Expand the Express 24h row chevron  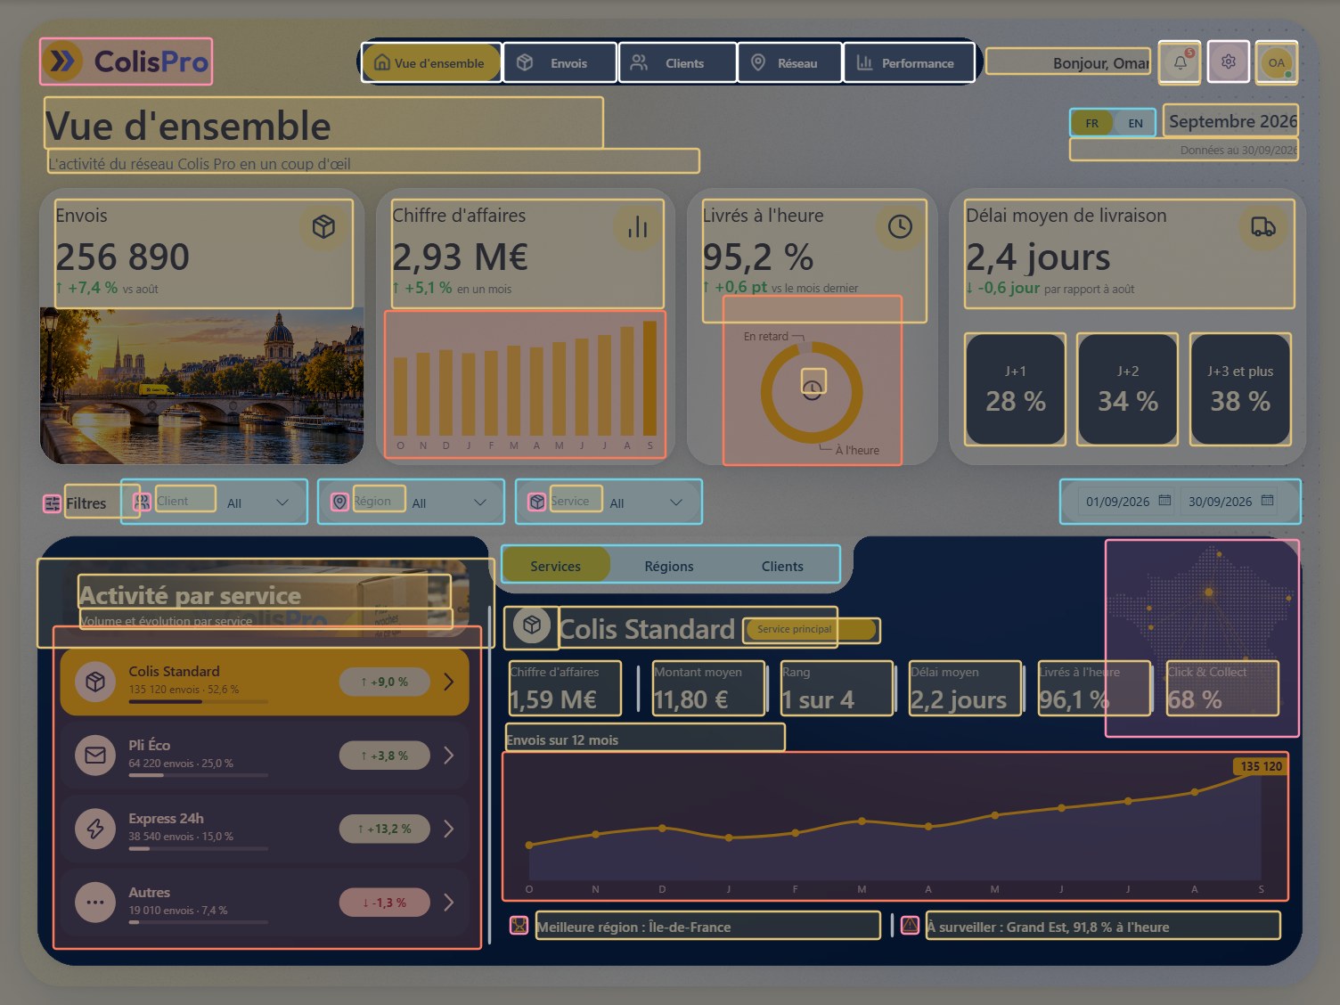(449, 829)
